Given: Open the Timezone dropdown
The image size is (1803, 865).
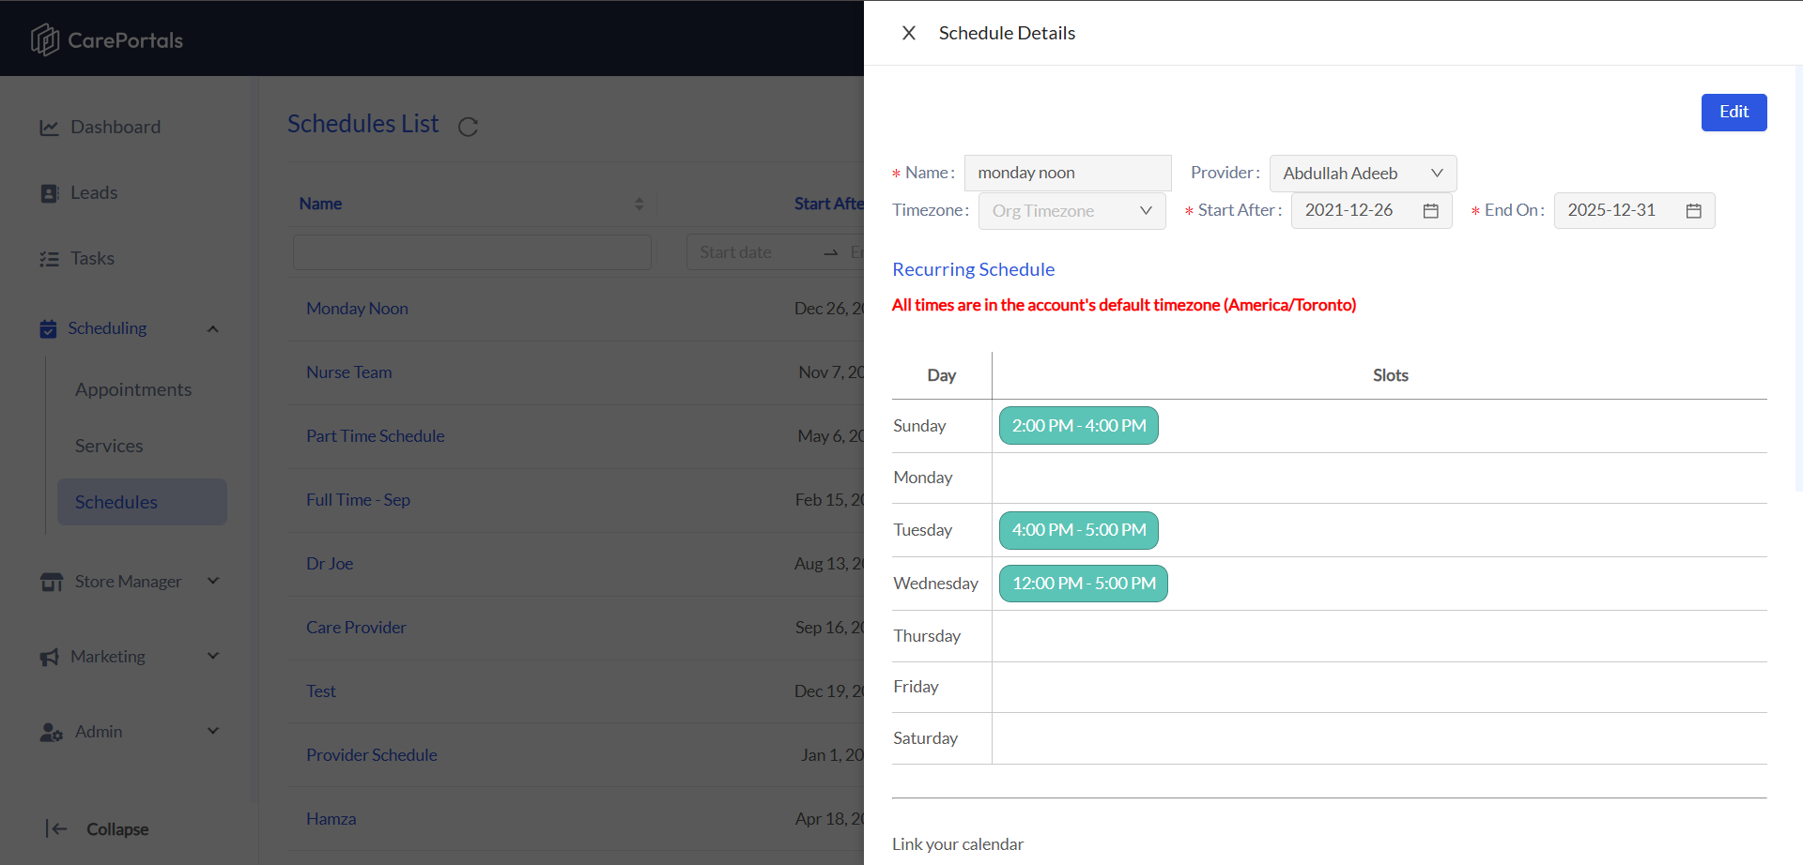Looking at the screenshot, I should click(x=1071, y=211).
